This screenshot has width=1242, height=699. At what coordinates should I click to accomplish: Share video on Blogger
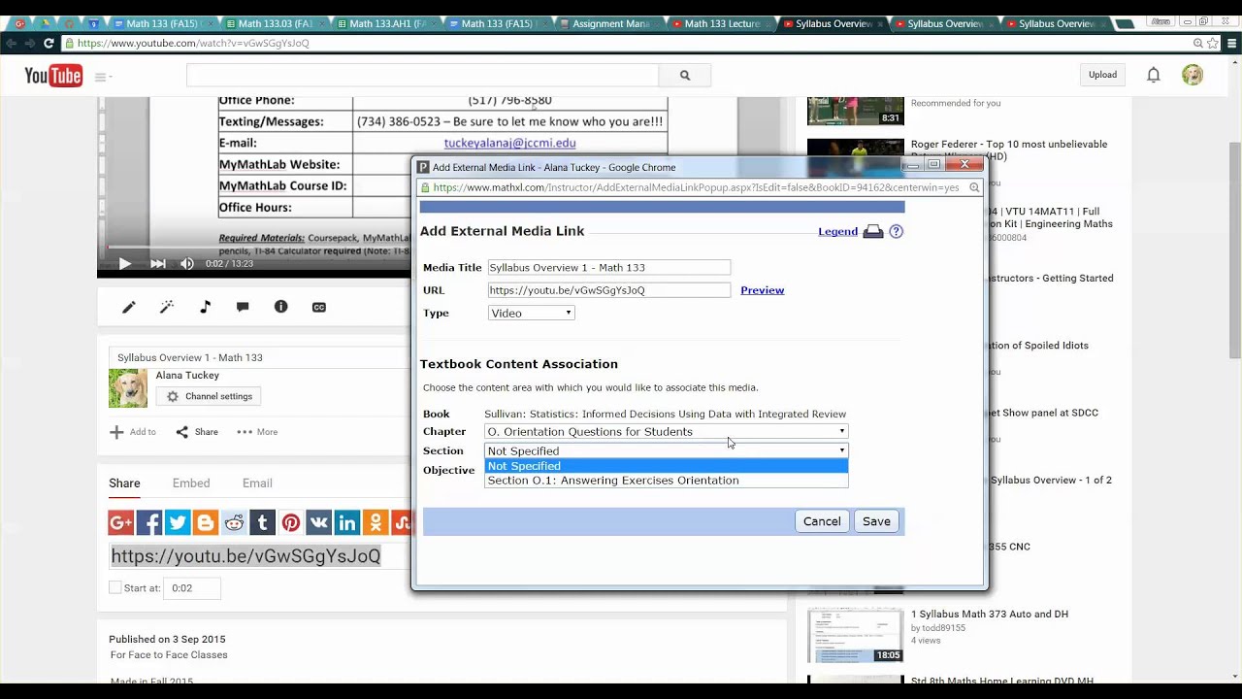point(206,522)
